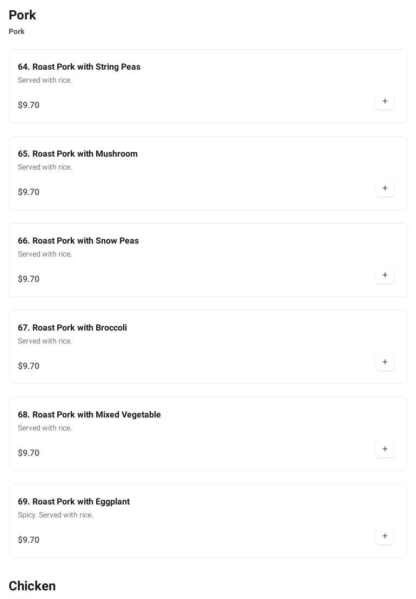The image size is (416, 599).
Task: Click 'Served with rice.' under Broccoli item
Action: click(45, 341)
